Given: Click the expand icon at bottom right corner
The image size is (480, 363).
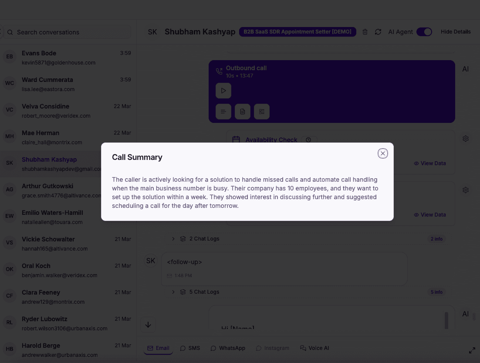Looking at the screenshot, I should [x=472, y=350].
